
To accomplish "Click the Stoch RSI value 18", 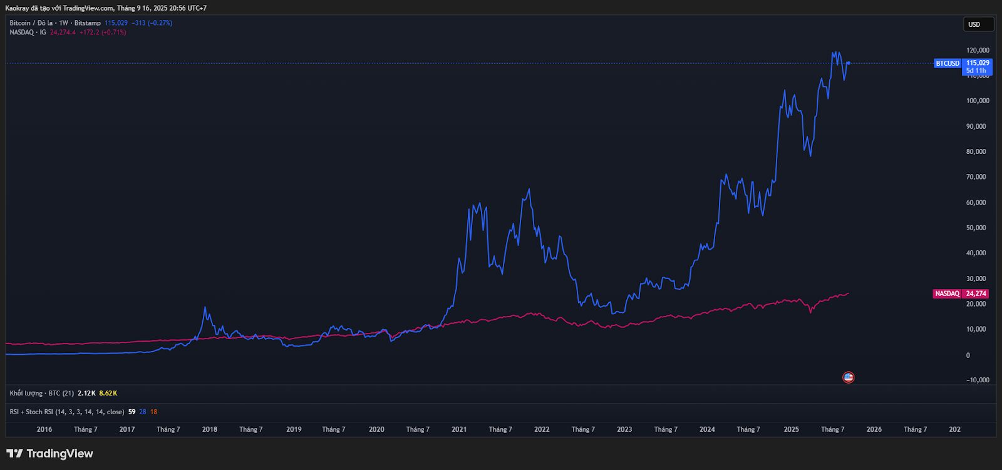I will click(x=154, y=412).
